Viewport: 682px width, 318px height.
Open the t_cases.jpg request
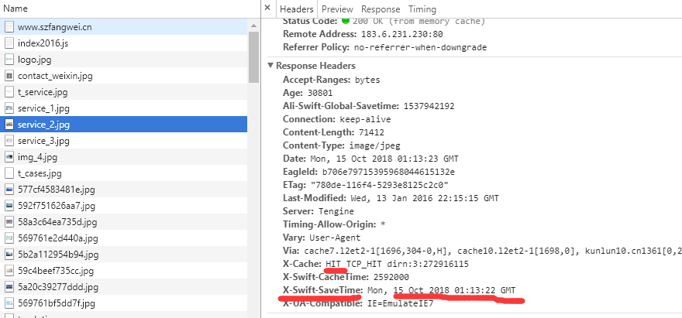pos(40,173)
